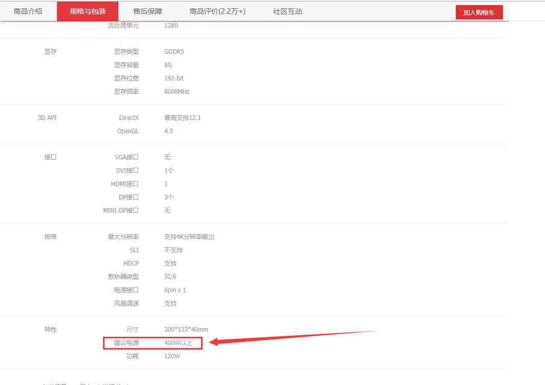Click the MINI-DP接口 label

tap(120, 210)
